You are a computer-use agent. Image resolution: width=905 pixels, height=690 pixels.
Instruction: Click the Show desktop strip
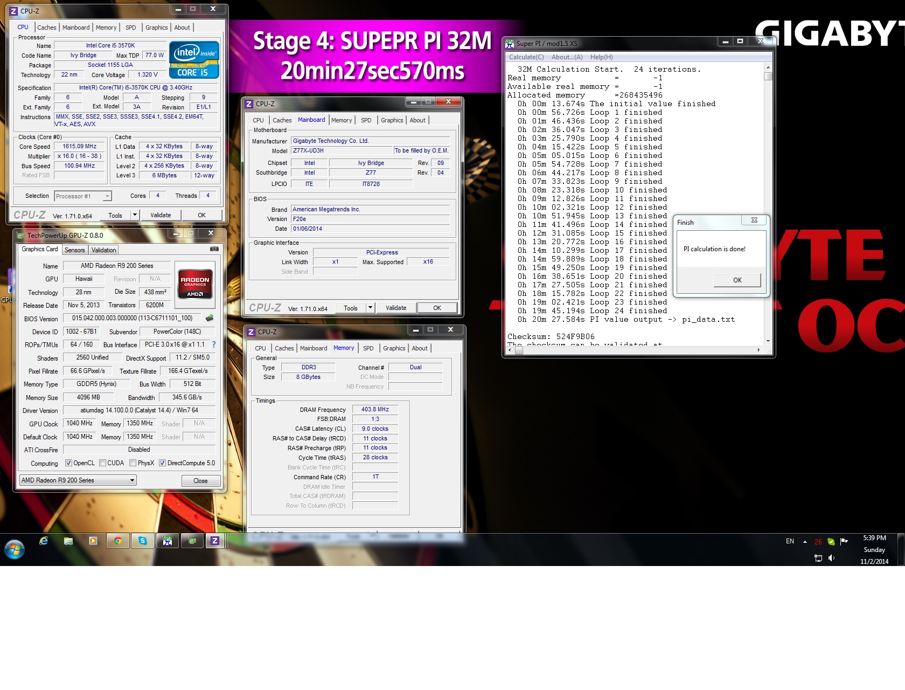[900, 549]
